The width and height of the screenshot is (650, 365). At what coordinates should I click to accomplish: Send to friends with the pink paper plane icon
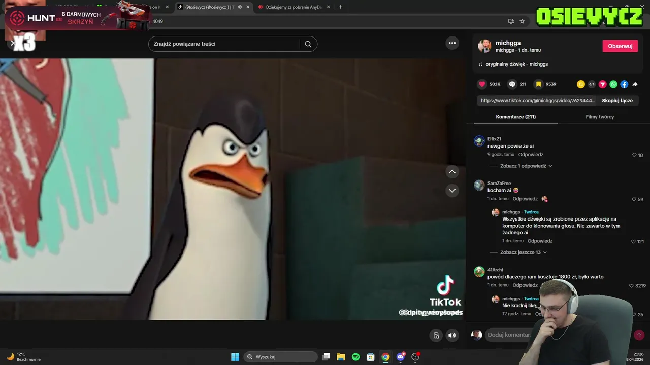603,84
